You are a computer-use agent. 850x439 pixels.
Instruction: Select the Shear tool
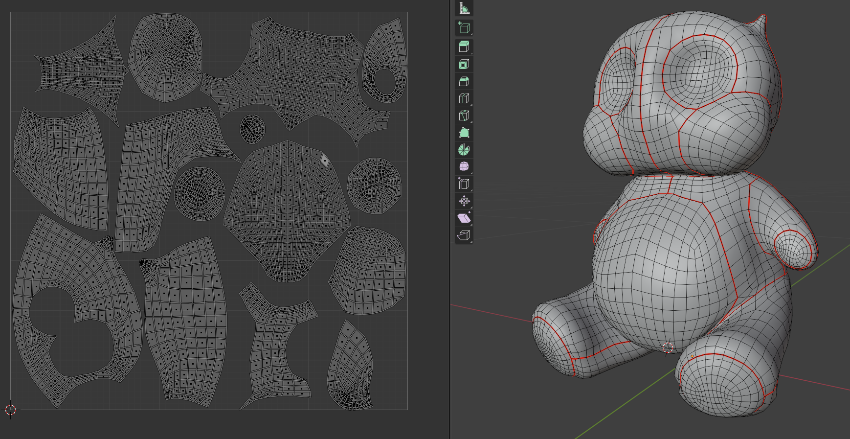(464, 218)
